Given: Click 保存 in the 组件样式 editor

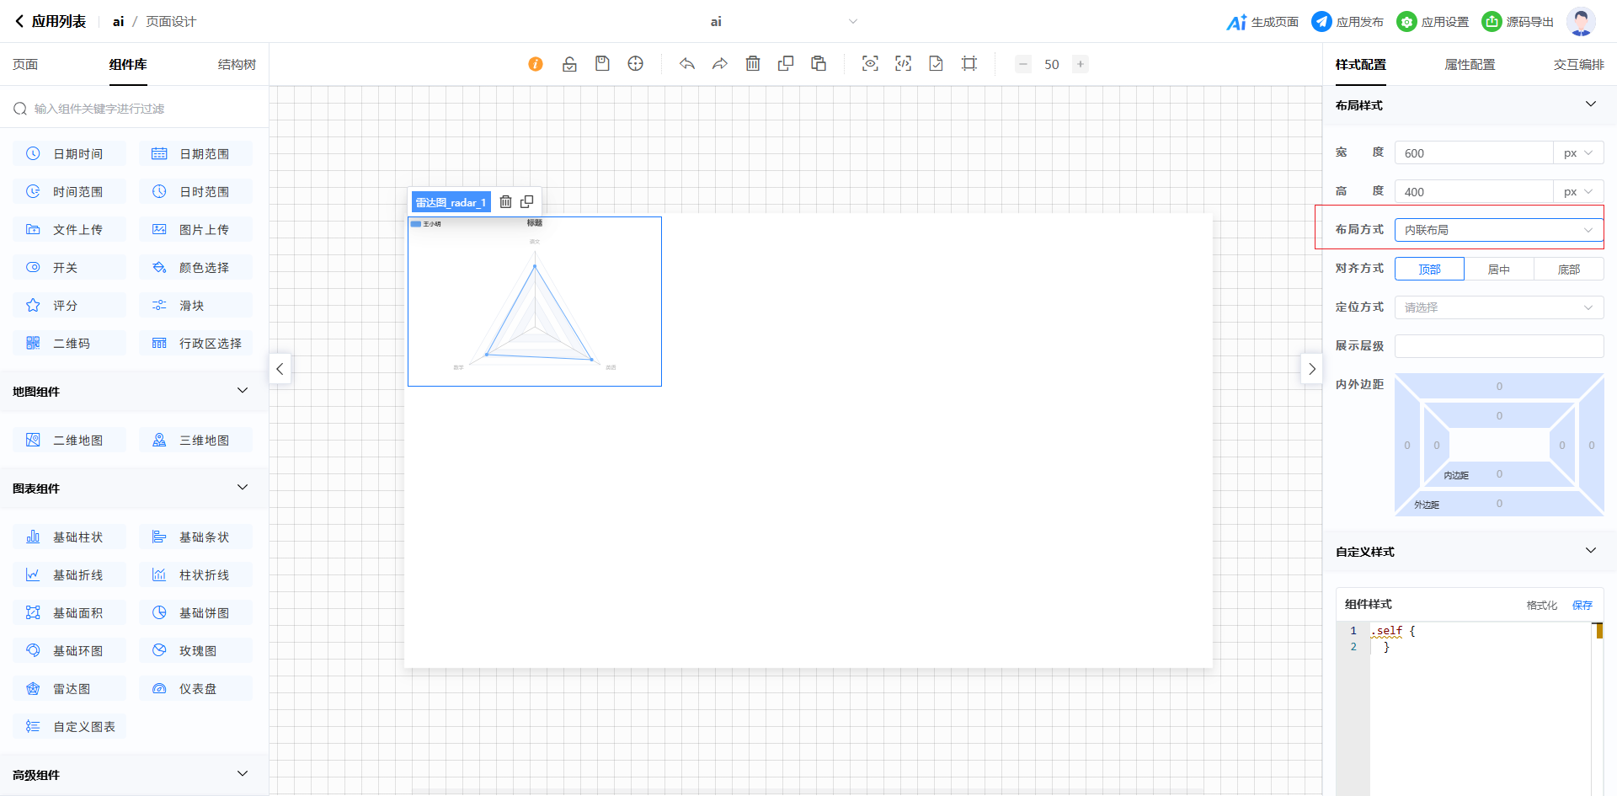Looking at the screenshot, I should [1582, 605].
